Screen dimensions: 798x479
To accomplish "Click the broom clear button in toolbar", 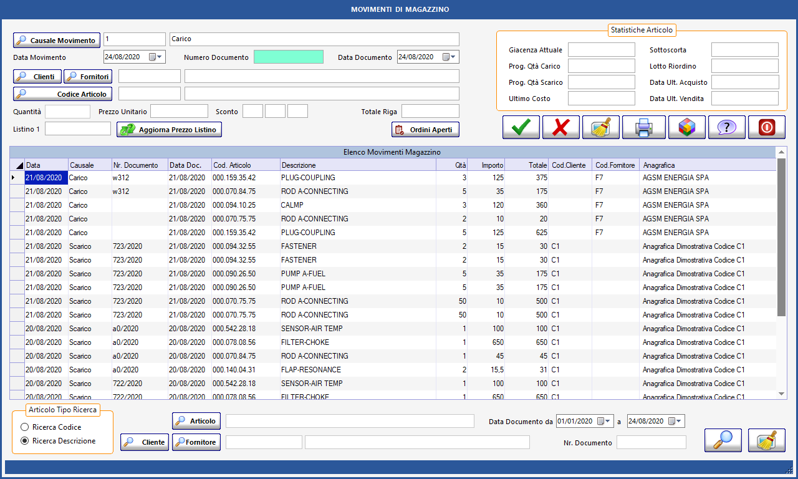I will [x=601, y=127].
